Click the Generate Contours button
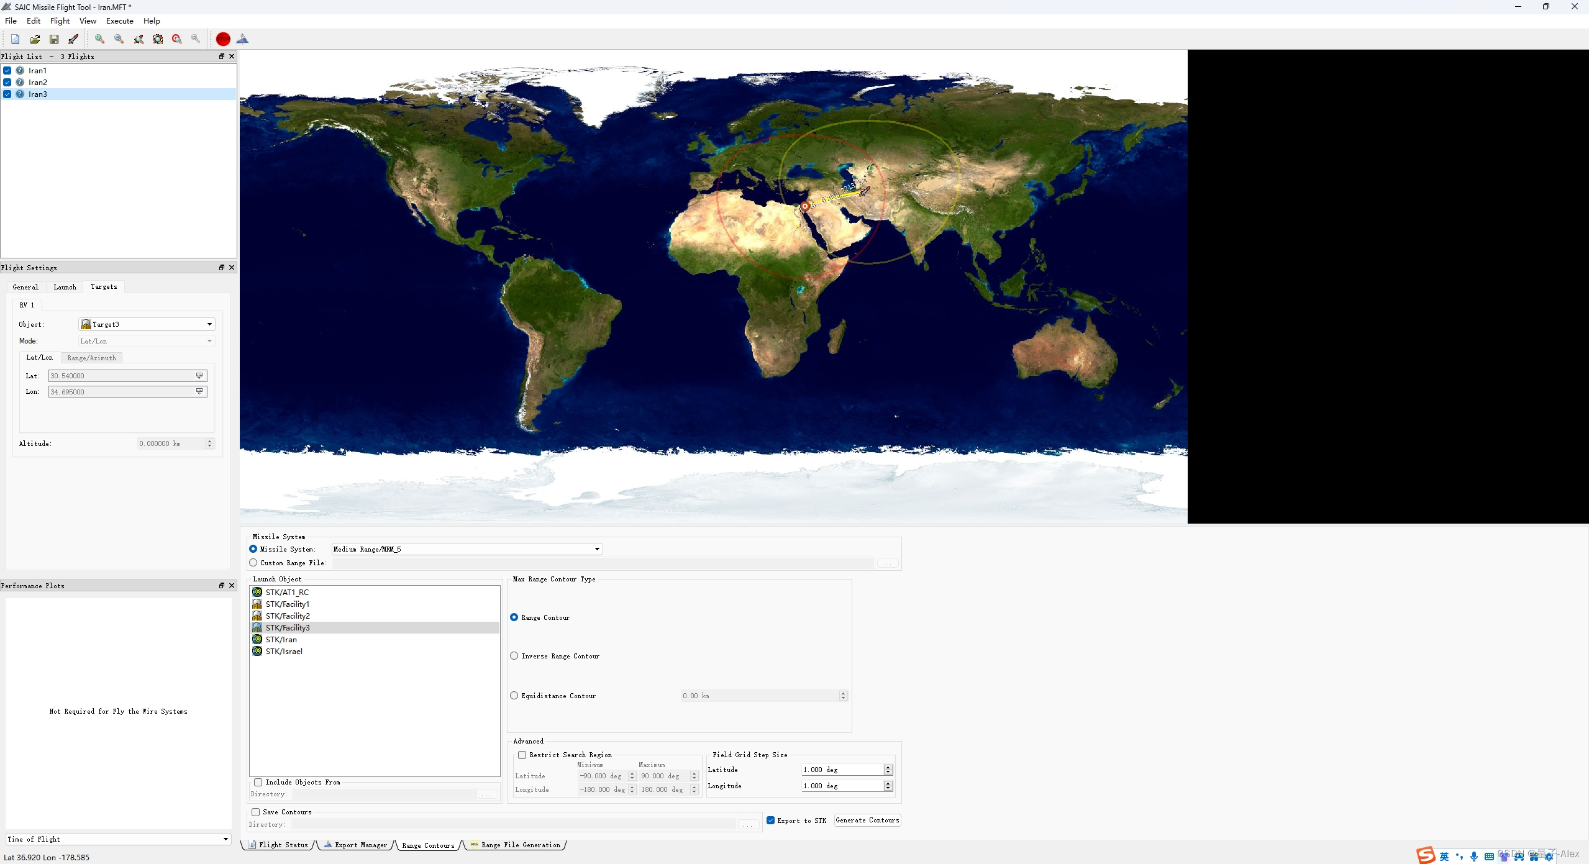Viewport: 1589px width, 864px height. tap(867, 820)
